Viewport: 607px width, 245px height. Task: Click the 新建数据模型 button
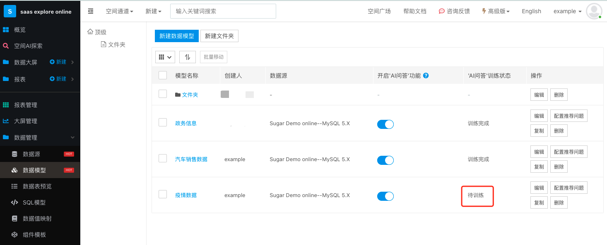177,36
